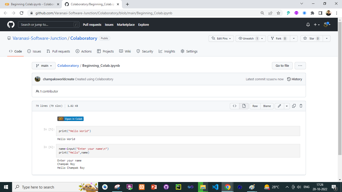Image resolution: width=342 pixels, height=192 pixels.
Task: Expand the Fork dropdown arrow
Action: (x=294, y=38)
